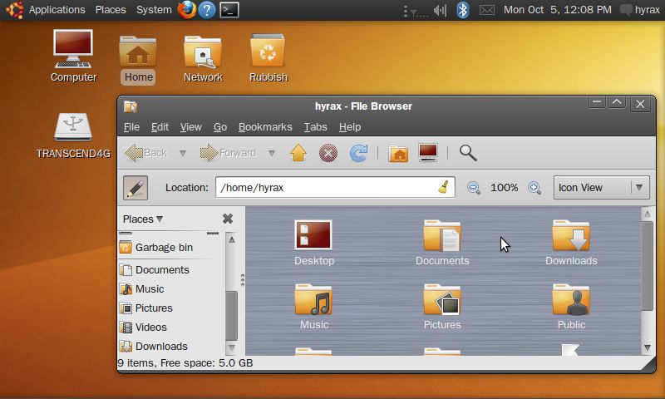Click the mail envelope tray icon

pyautogui.click(x=487, y=10)
